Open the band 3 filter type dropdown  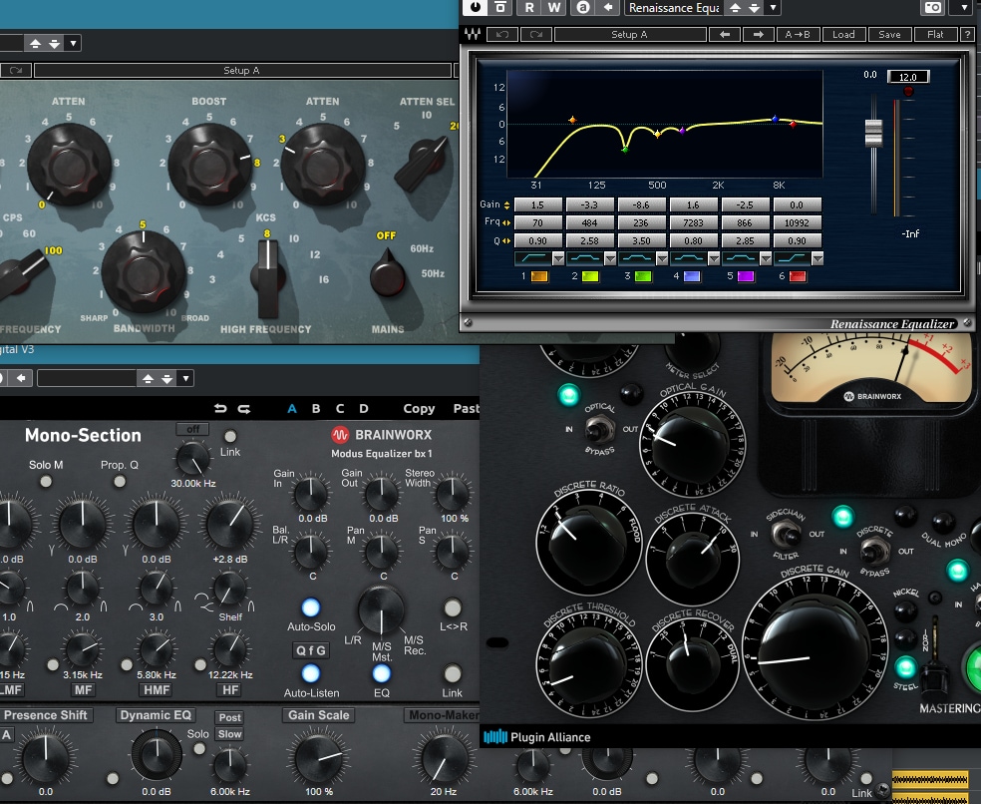662,258
